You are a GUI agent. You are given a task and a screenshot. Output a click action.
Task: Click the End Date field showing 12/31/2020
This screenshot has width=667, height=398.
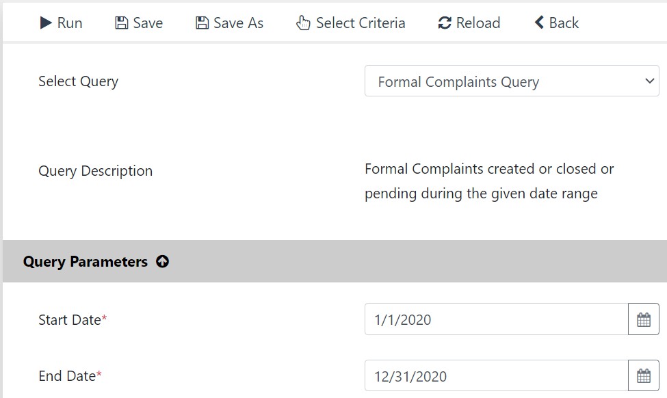point(497,376)
